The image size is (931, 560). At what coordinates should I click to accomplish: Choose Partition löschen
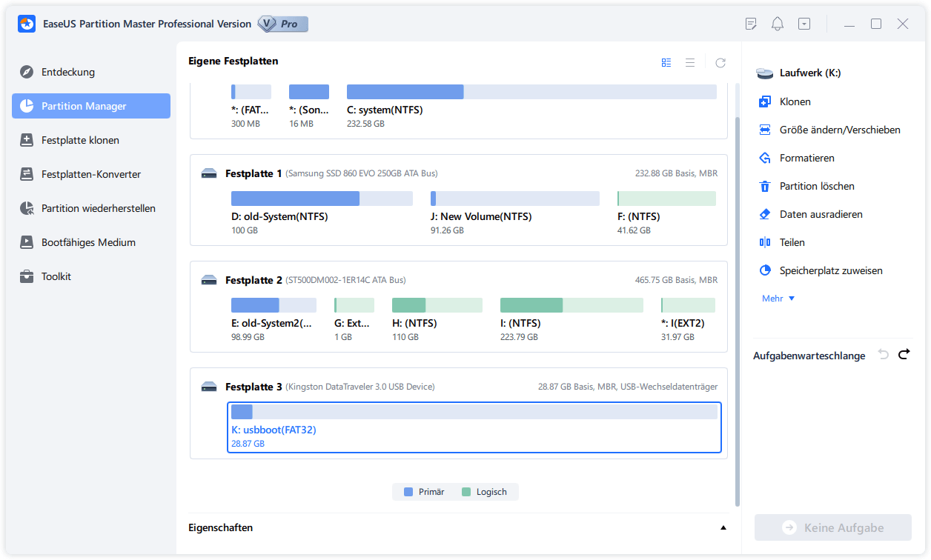point(806,186)
